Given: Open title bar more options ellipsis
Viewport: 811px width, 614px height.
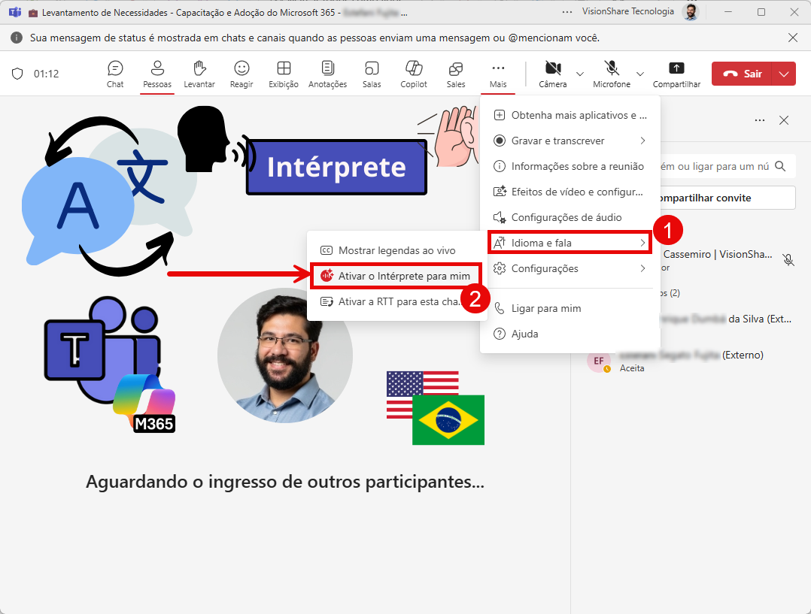Looking at the screenshot, I should pos(567,12).
